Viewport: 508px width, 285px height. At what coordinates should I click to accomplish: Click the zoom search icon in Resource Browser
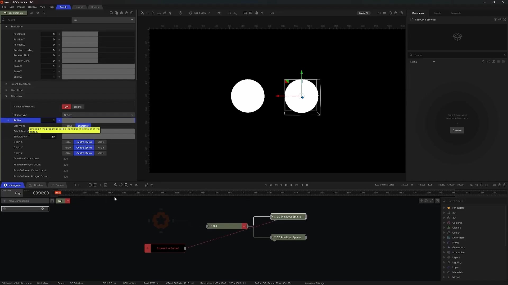(x=483, y=62)
